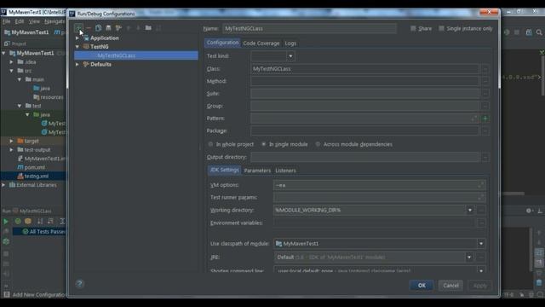Screen dimensions: 545x307
Task: Select pom.xml in Project tree
Action: (x=32, y=167)
